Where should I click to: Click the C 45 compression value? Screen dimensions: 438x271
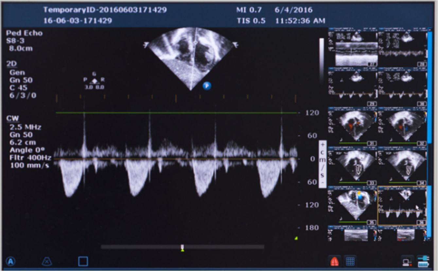[x=19, y=88]
